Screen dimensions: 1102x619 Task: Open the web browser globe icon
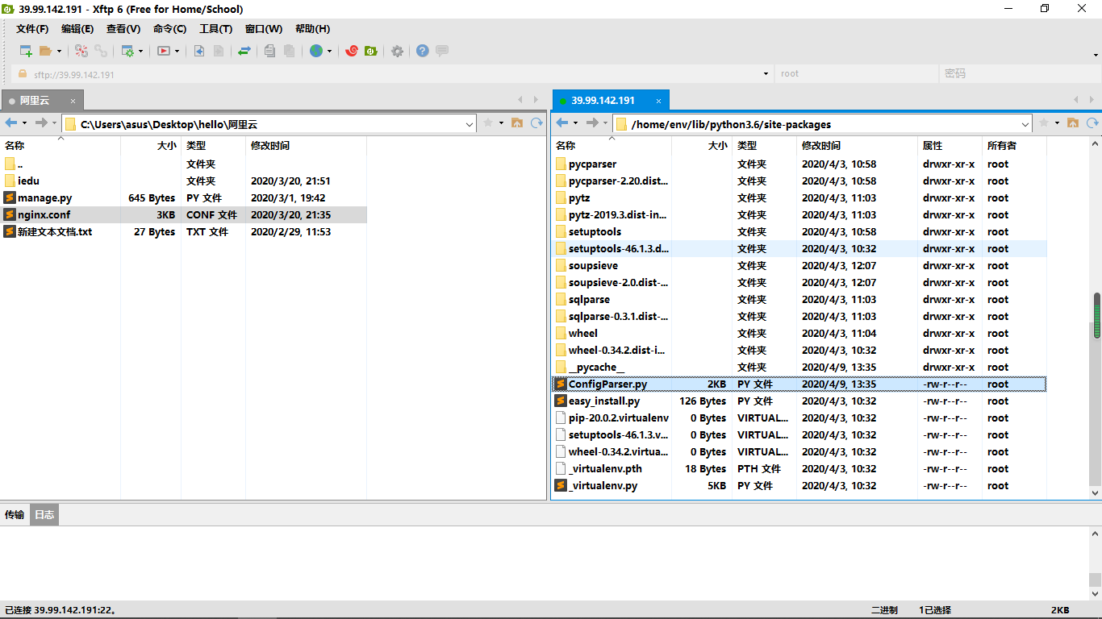pos(318,50)
